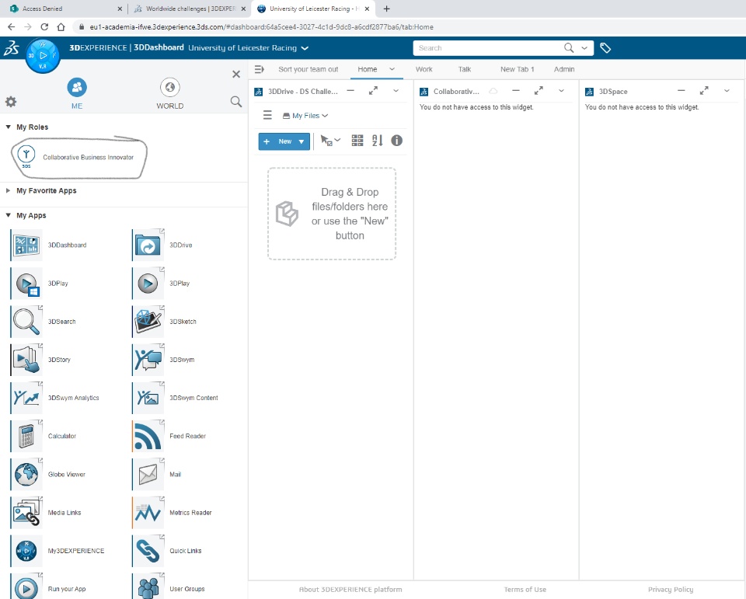Collapse the My Apps section
The image size is (746, 599).
click(x=8, y=215)
